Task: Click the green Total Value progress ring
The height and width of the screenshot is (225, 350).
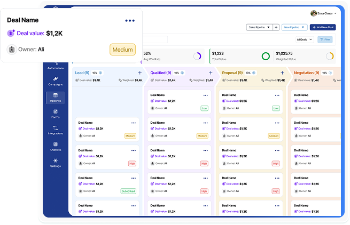Action: pos(266,56)
